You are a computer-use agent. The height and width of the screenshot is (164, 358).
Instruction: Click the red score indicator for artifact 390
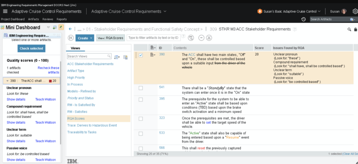(50, 81)
